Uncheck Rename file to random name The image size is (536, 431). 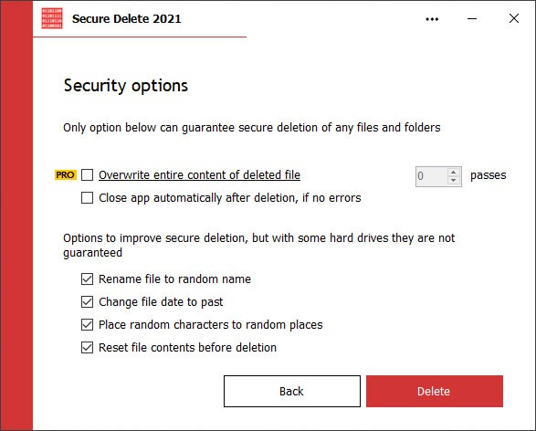coord(87,279)
